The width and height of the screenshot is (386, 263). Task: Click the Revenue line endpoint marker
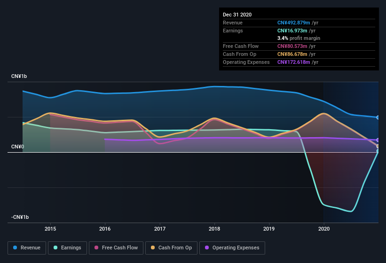click(x=378, y=117)
